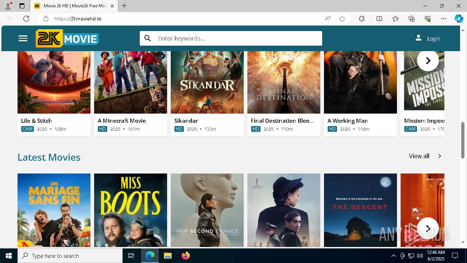This screenshot has height=263, width=467.
Task: Advance the top movie carousel with the arrow
Action: tap(428, 60)
